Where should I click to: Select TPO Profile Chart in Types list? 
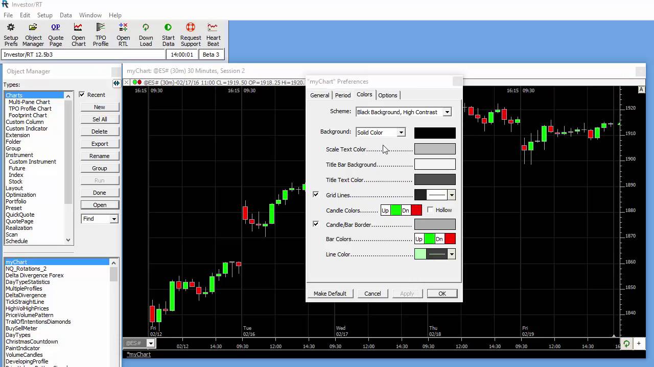point(30,109)
